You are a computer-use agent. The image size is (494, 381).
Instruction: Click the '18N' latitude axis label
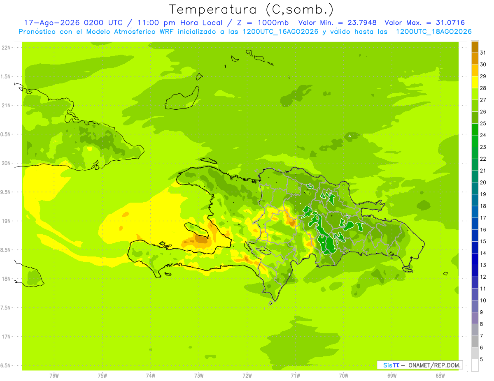pos(7,279)
